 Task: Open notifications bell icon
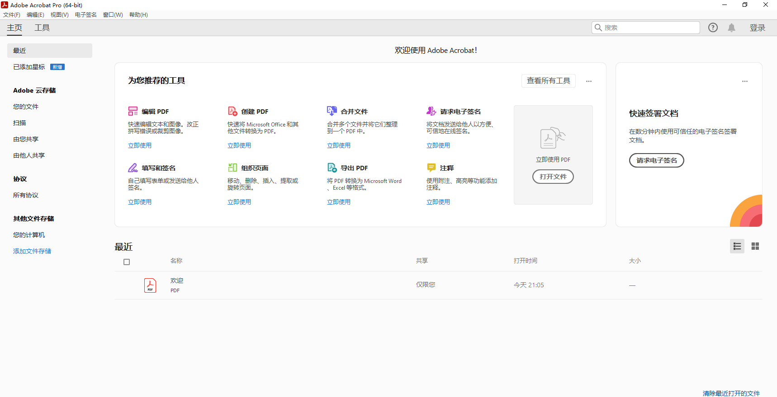[731, 28]
